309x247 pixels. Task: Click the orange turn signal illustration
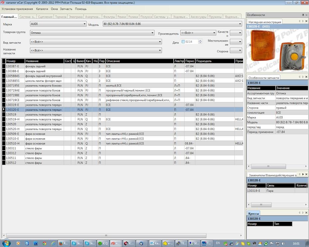point(278,51)
